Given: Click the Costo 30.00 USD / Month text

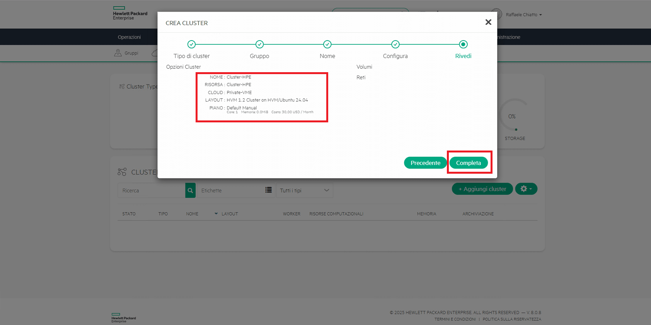Looking at the screenshot, I should pyautogui.click(x=292, y=112).
